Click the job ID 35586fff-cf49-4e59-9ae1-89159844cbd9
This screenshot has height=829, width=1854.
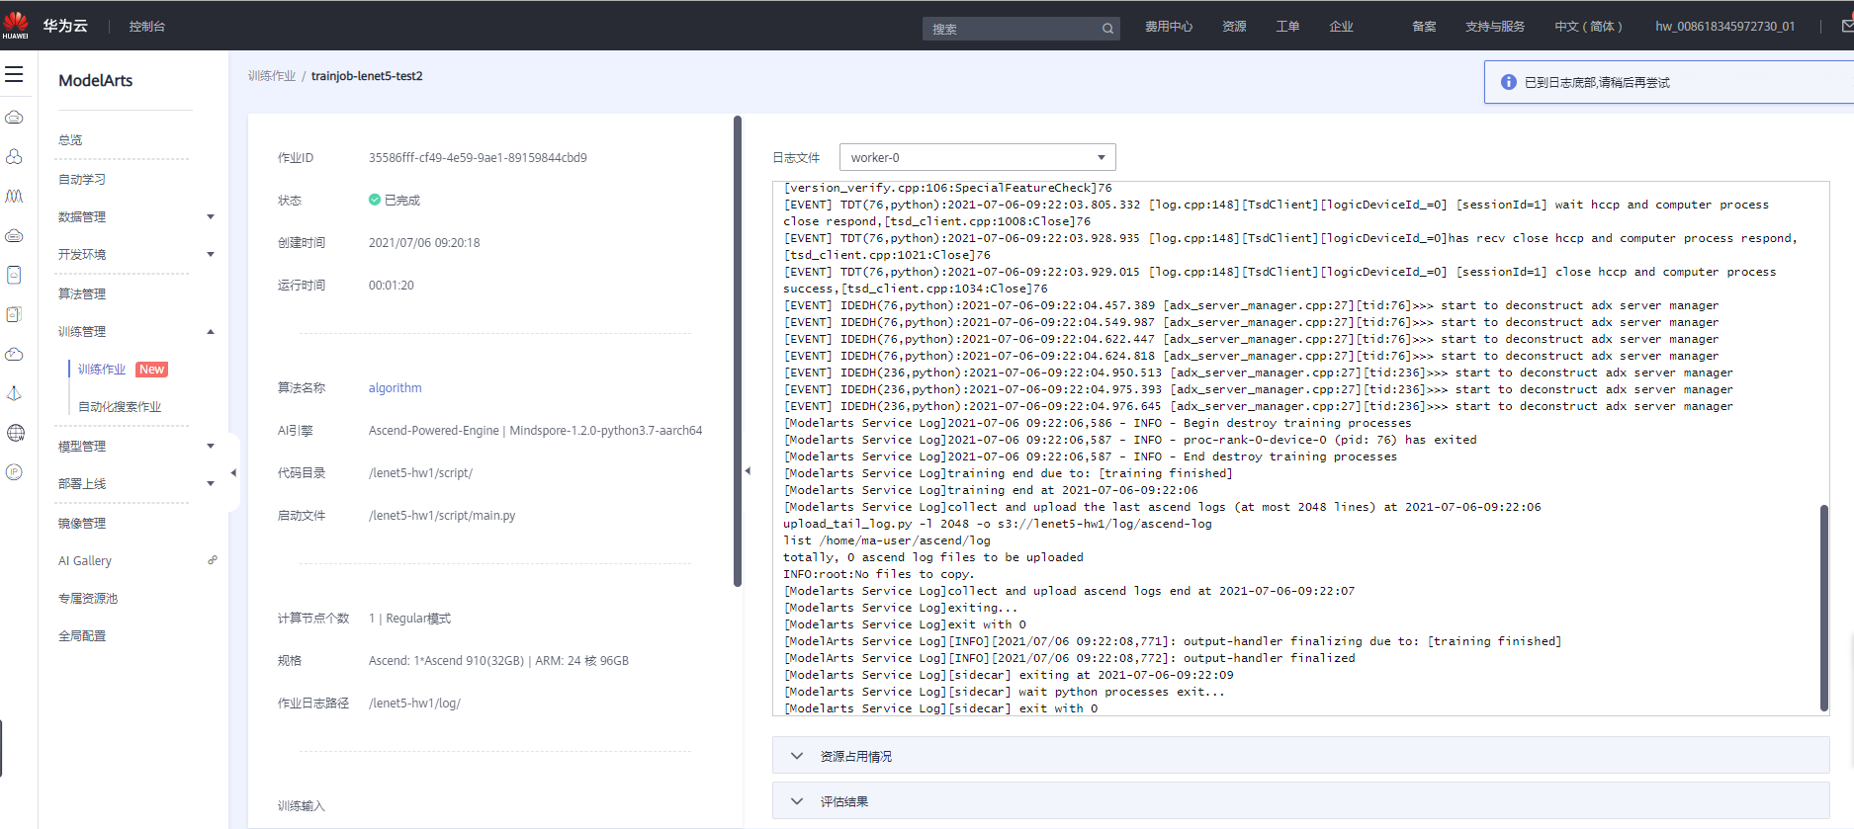[x=478, y=158]
